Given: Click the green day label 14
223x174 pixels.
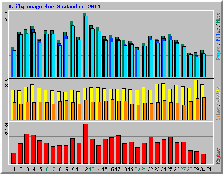Looking at the screenshot, I should [x=98, y=169].
